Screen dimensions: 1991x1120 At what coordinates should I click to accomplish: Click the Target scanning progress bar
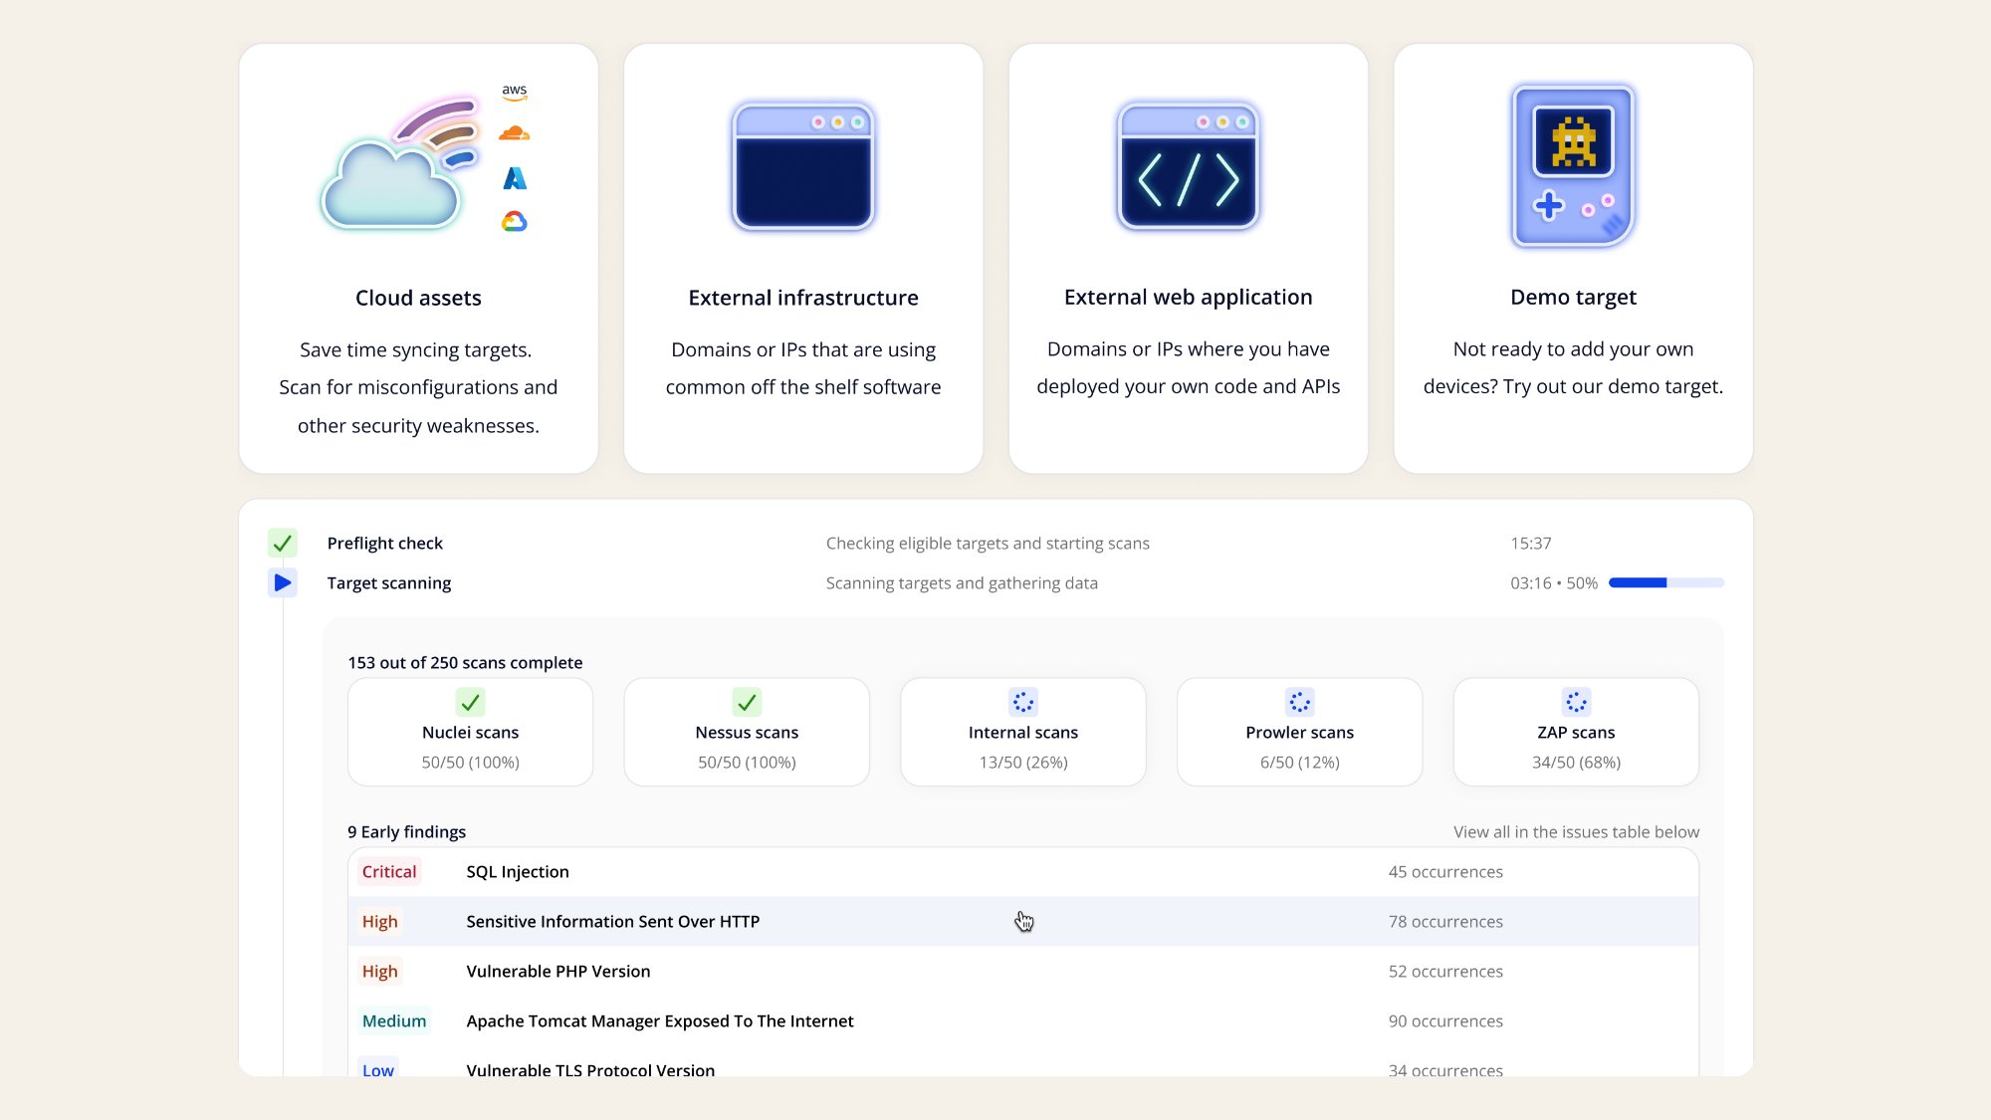point(1666,582)
